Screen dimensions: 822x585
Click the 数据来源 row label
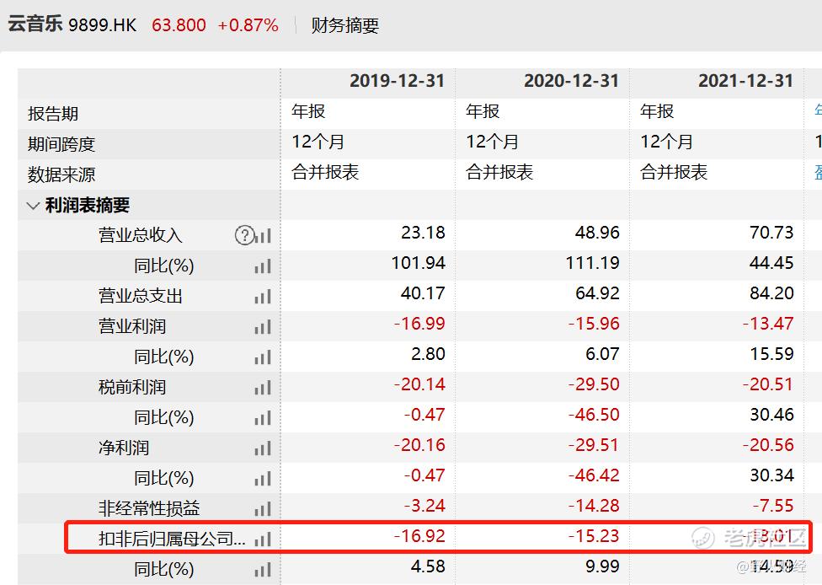coord(61,174)
